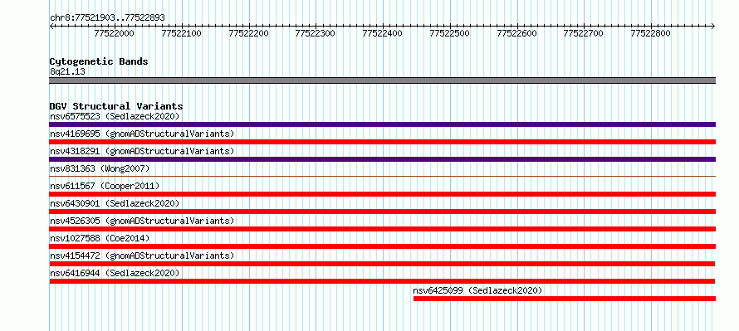The image size is (739, 331).
Task: Select the red bar for nsv611567
Action: coord(382,194)
